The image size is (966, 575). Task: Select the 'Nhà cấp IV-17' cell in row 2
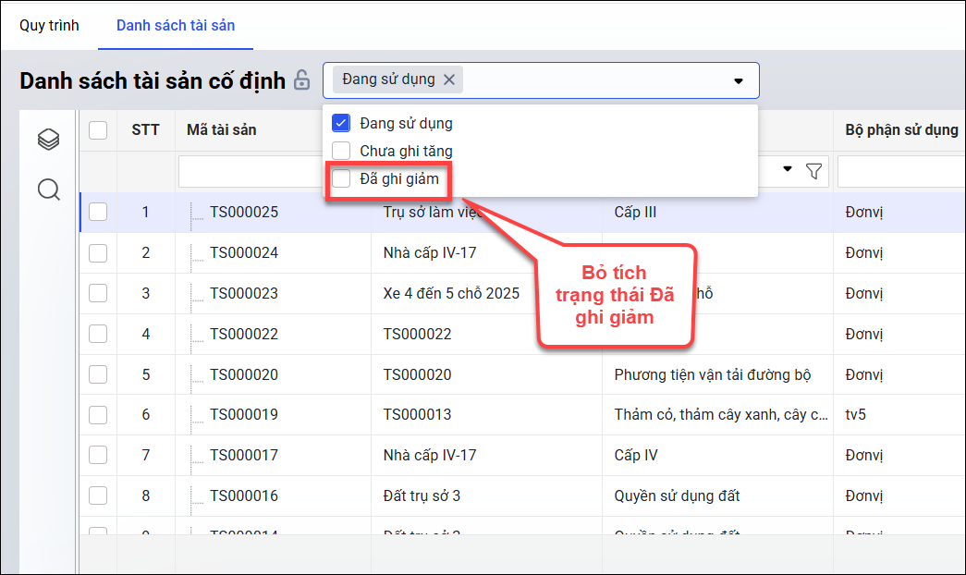(x=430, y=252)
